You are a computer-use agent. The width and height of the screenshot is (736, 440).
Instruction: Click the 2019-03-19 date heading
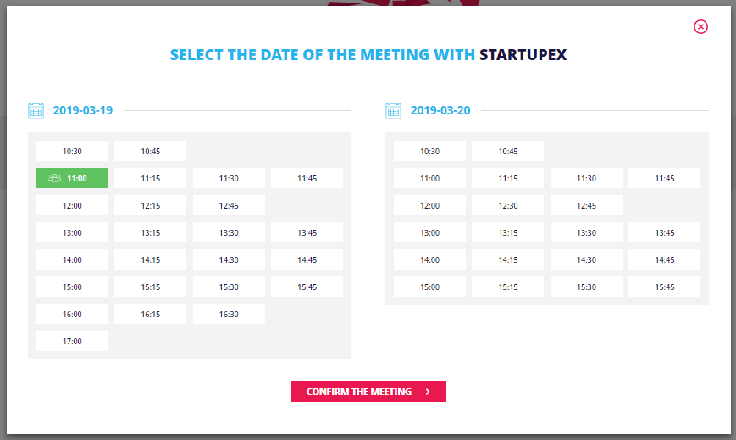[83, 110]
